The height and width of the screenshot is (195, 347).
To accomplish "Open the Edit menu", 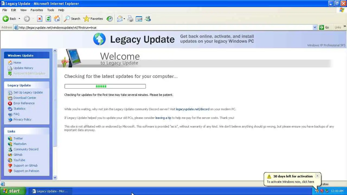I will [14, 10].
